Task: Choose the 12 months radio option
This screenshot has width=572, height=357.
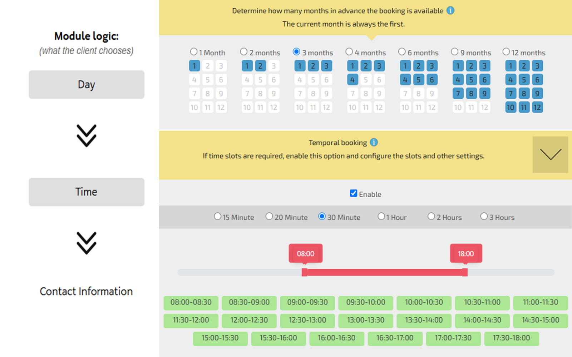Action: point(506,52)
